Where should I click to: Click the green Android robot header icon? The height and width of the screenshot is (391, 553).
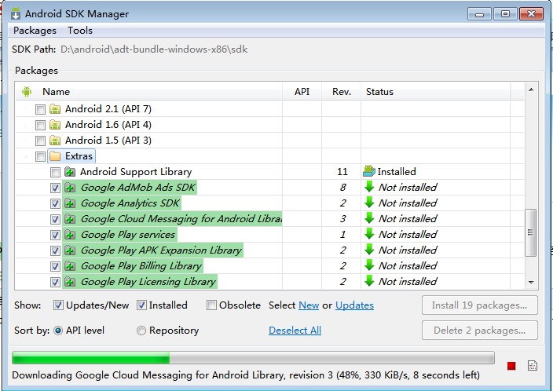point(27,92)
